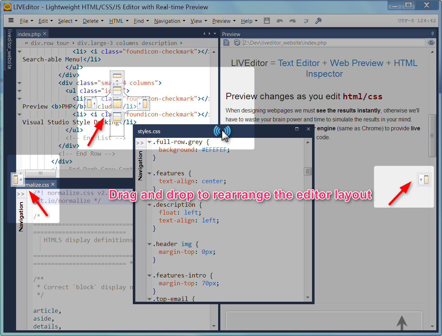Click the Undo arrow in toolbar

280,21
